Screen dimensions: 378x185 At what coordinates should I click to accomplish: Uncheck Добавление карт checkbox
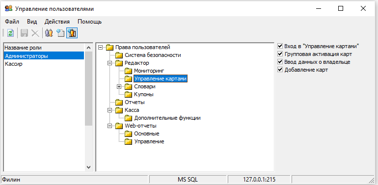[280, 70]
